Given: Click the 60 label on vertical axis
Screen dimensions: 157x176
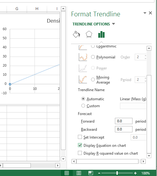Looking at the screenshot, I should tap(5, 29).
